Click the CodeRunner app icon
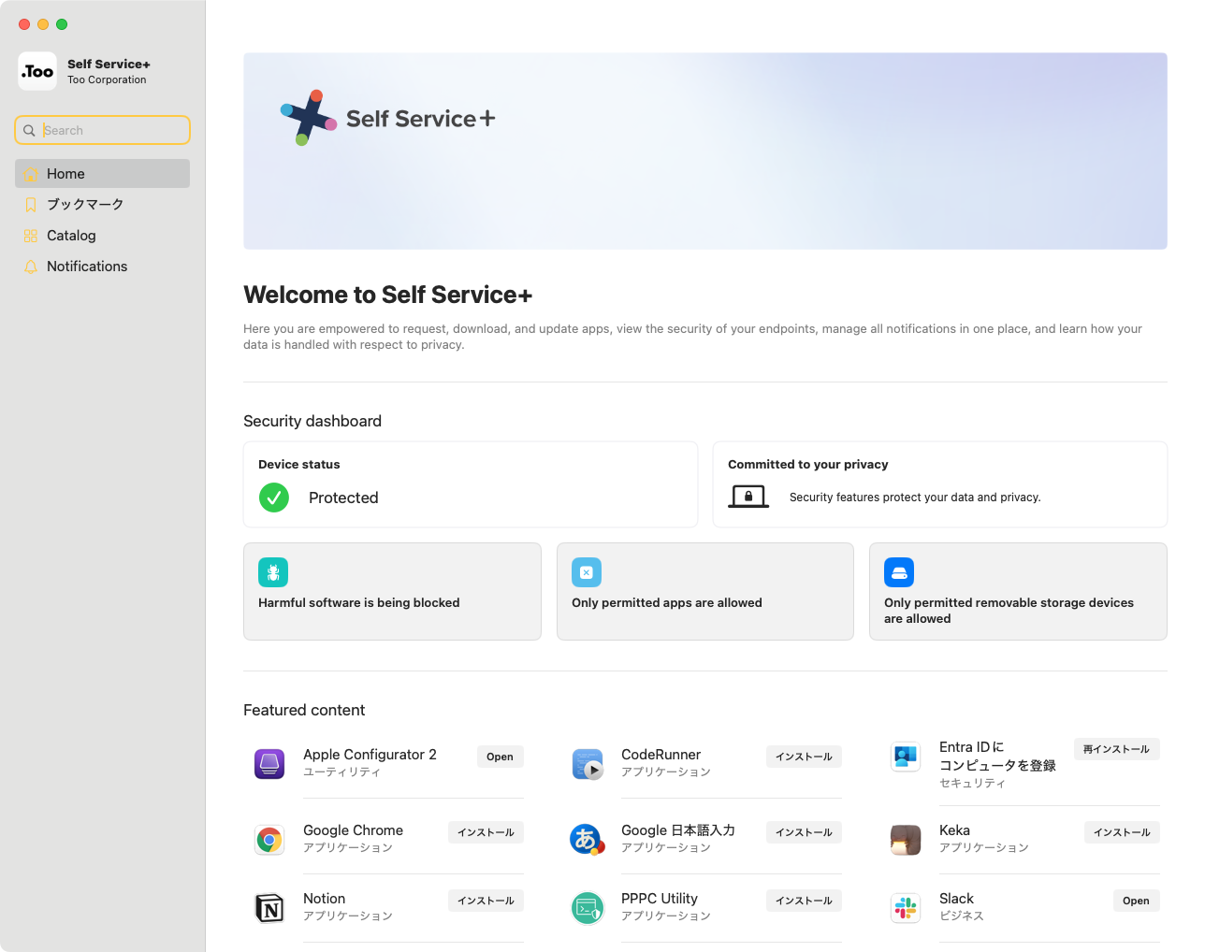This screenshot has height=952, width=1205. tap(588, 764)
